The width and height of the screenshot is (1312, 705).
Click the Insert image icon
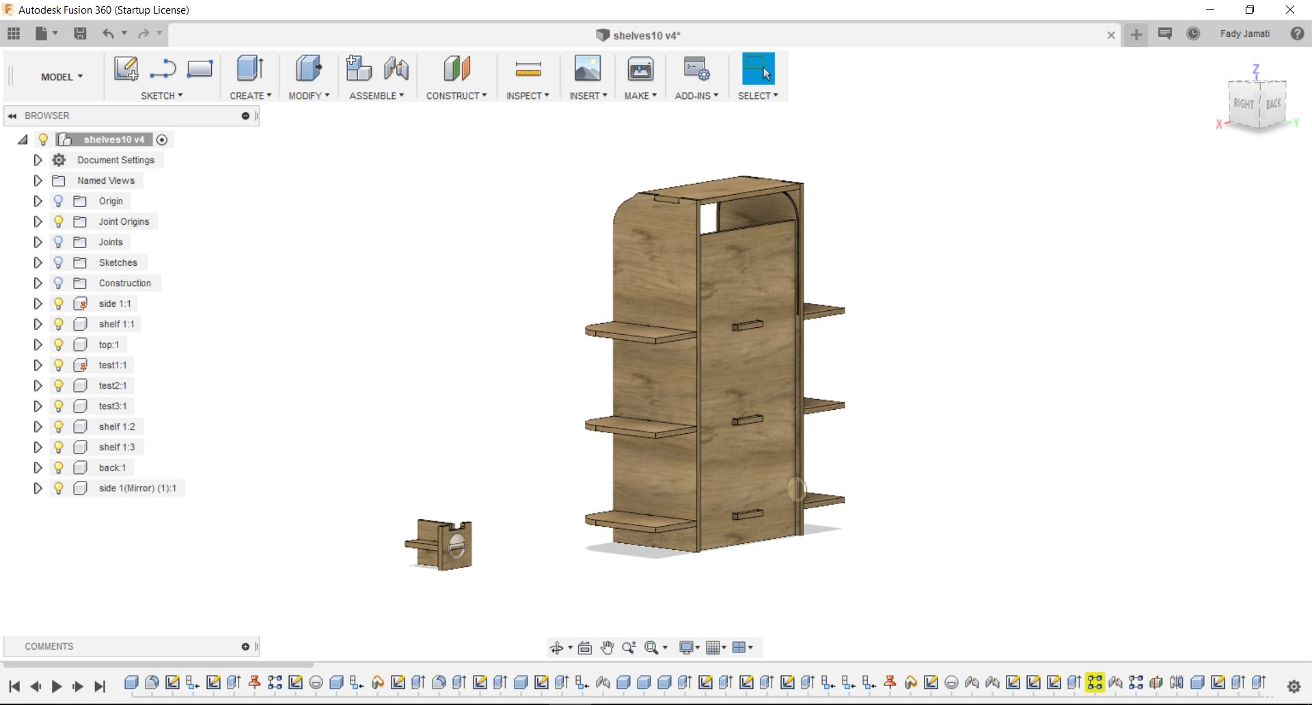pos(588,69)
